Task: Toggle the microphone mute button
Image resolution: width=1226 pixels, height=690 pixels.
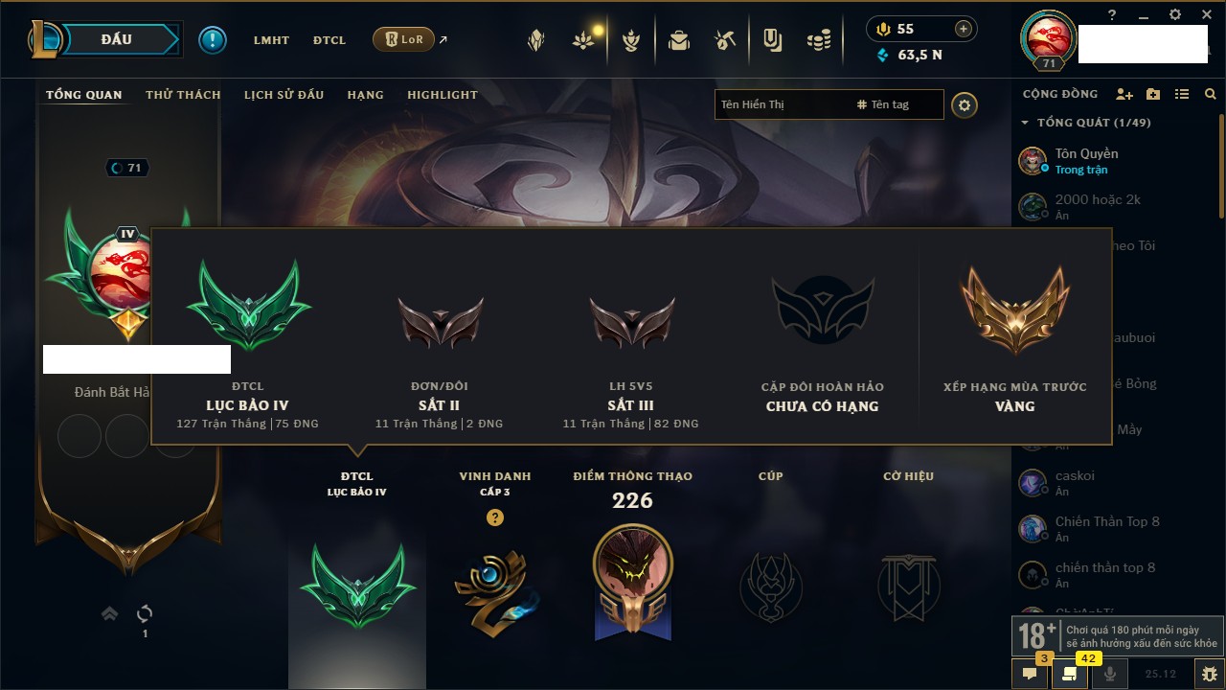Action: click(1110, 673)
